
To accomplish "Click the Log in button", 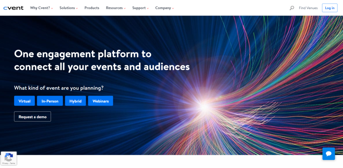I will pos(330,8).
